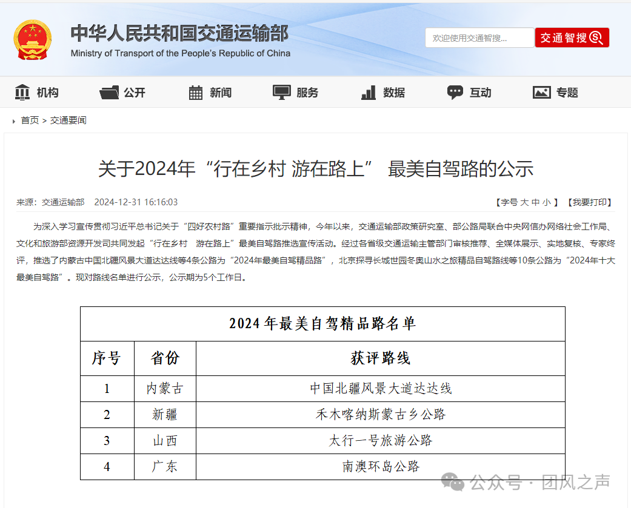Click the 广东 province cell
Screen dimensions: 631x508
point(165,466)
